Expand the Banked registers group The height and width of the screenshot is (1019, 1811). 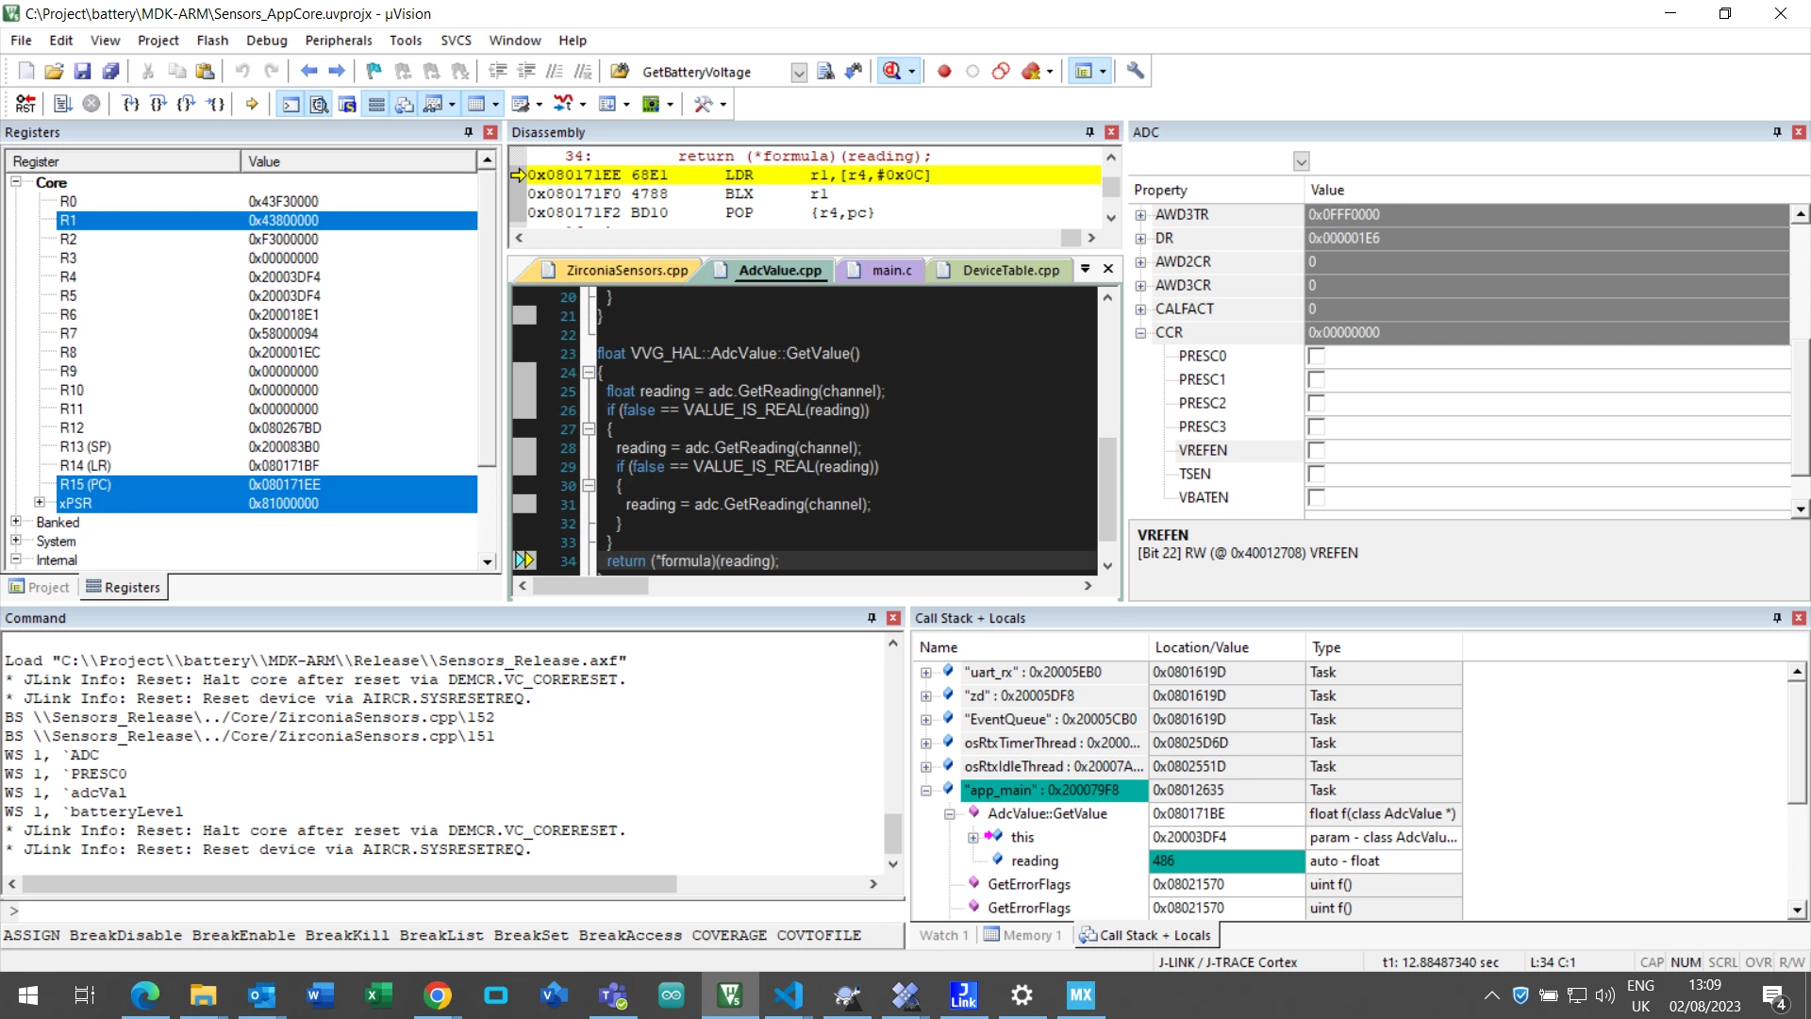pos(16,522)
